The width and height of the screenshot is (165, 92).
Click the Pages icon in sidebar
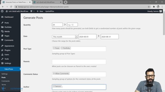tap(2, 36)
